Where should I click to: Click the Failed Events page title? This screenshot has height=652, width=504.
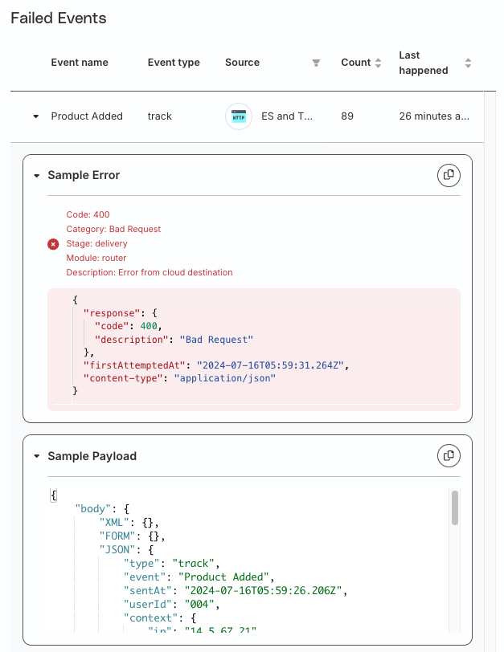click(x=58, y=18)
